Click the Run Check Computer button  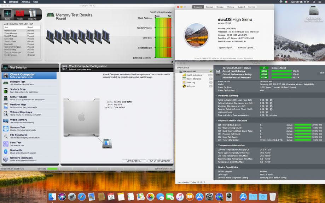(x=159, y=161)
